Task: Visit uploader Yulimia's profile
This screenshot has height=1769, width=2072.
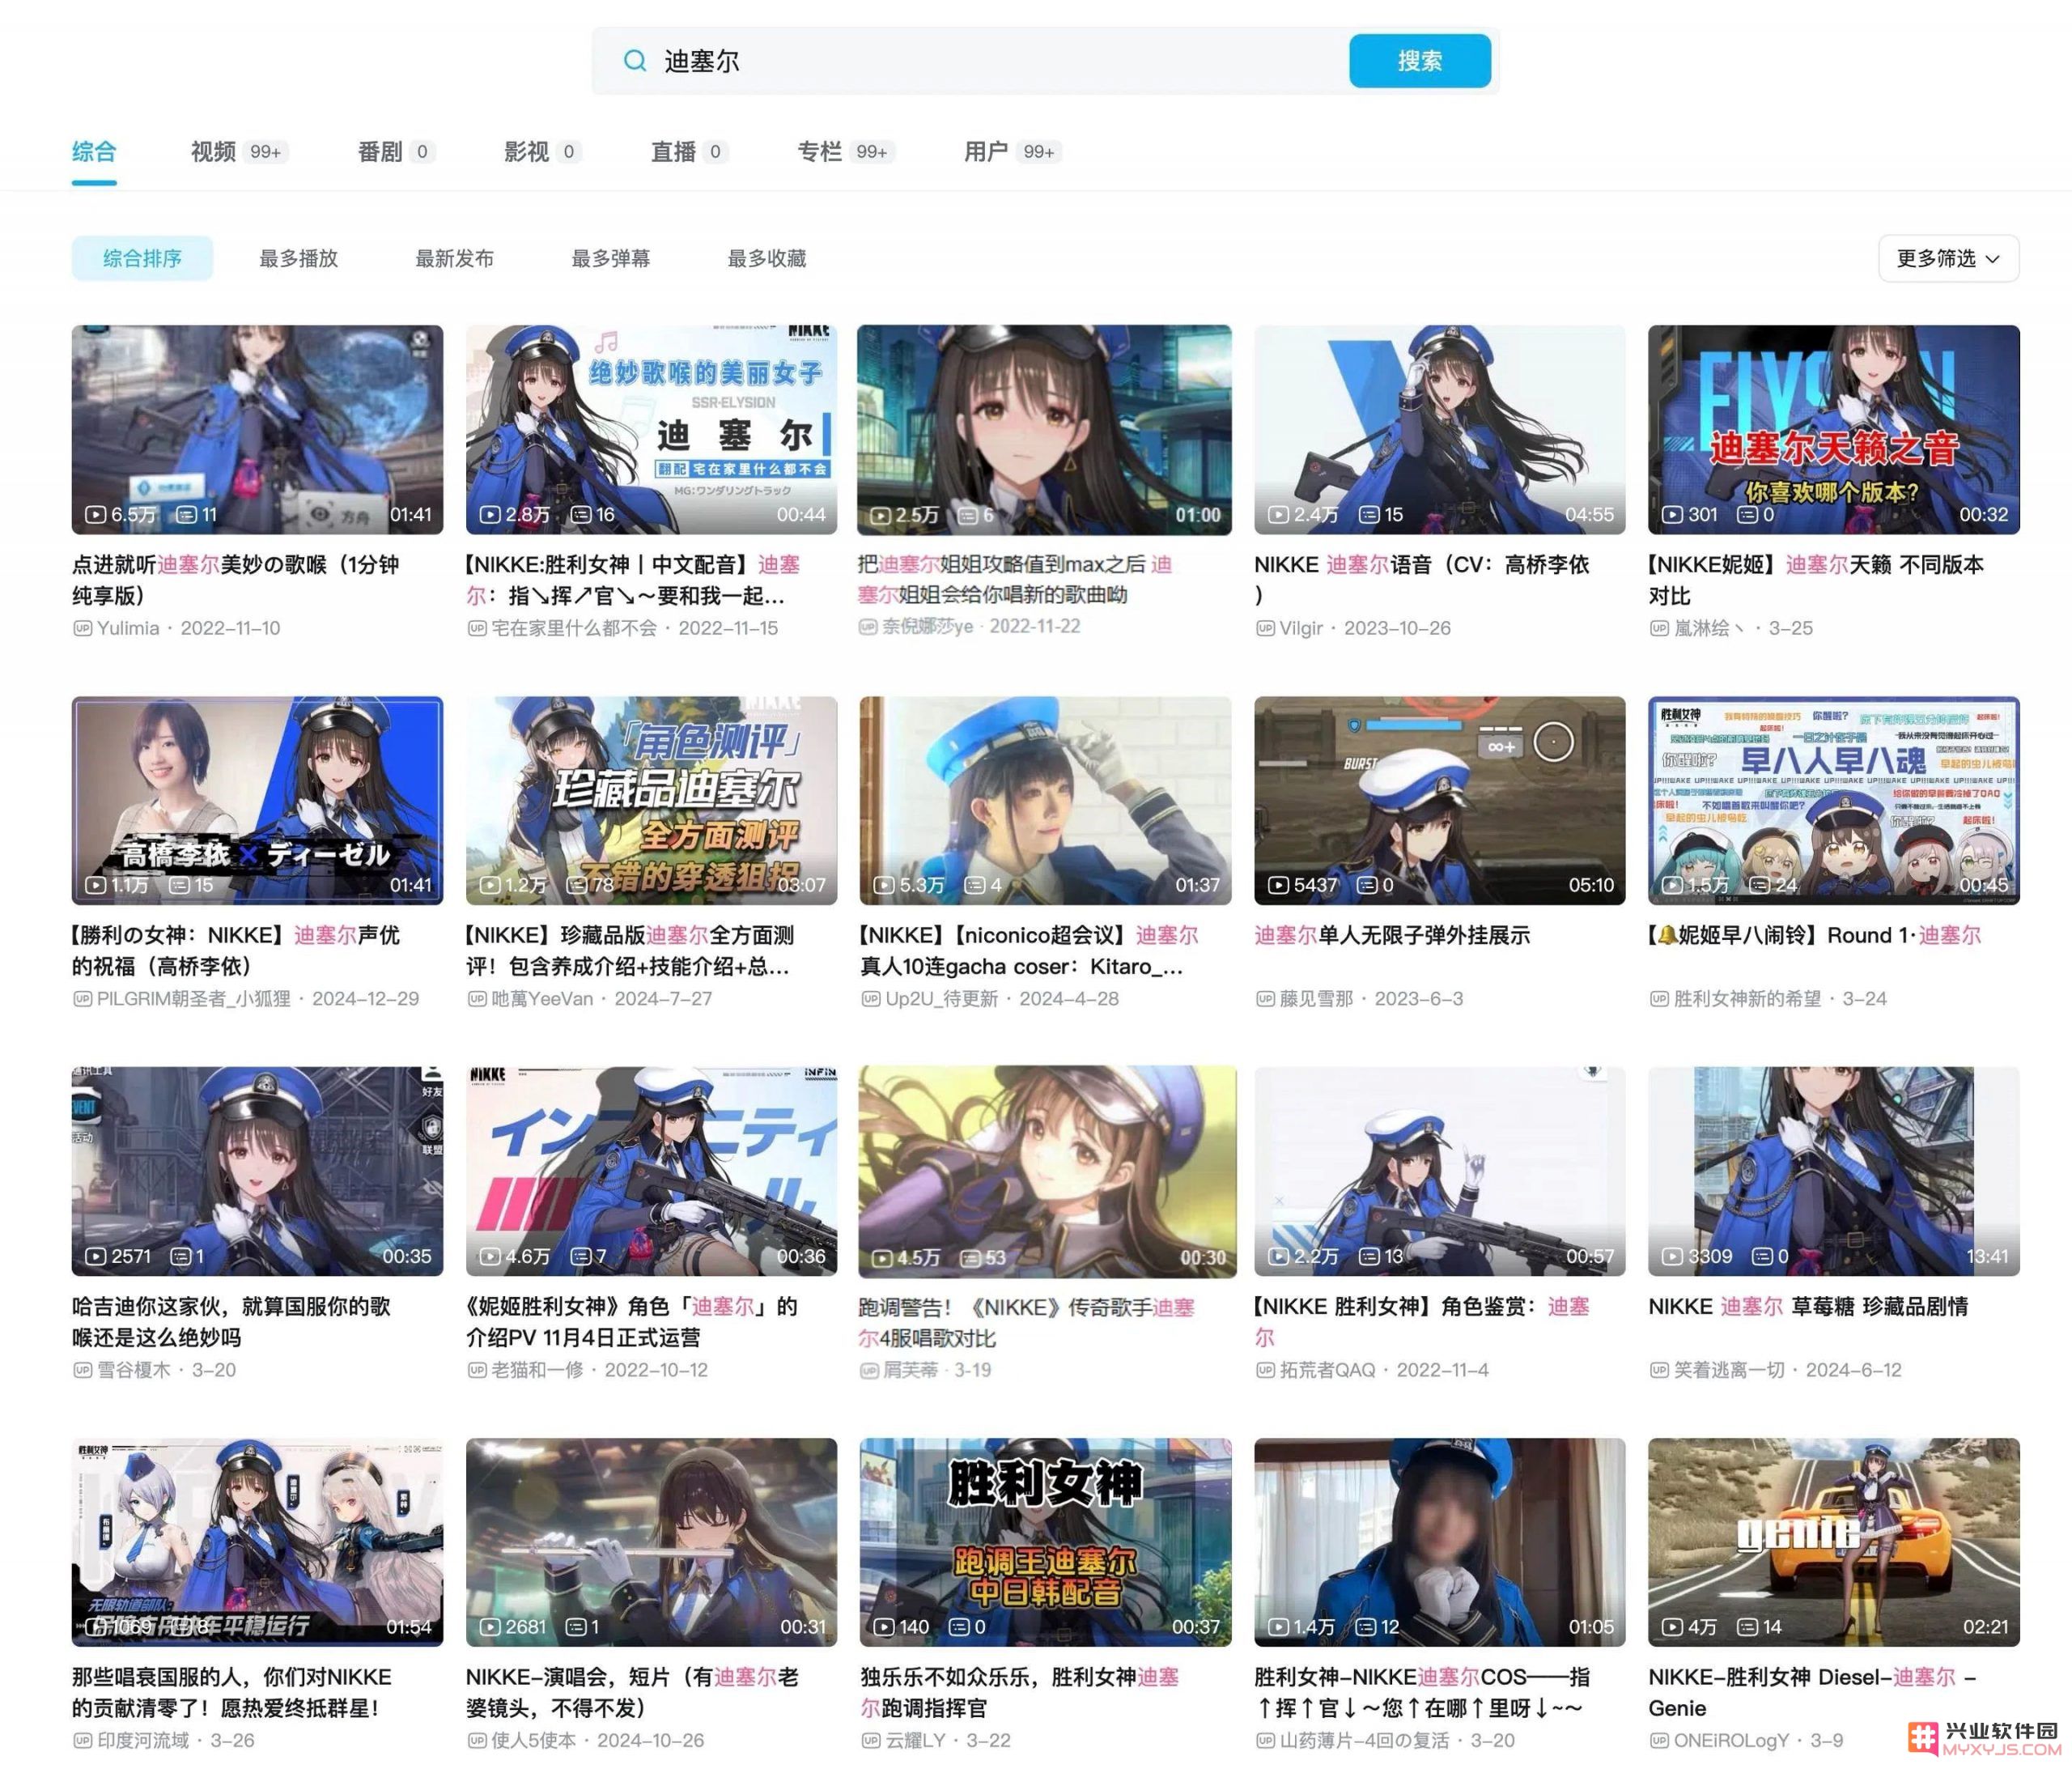Action: pos(128,628)
